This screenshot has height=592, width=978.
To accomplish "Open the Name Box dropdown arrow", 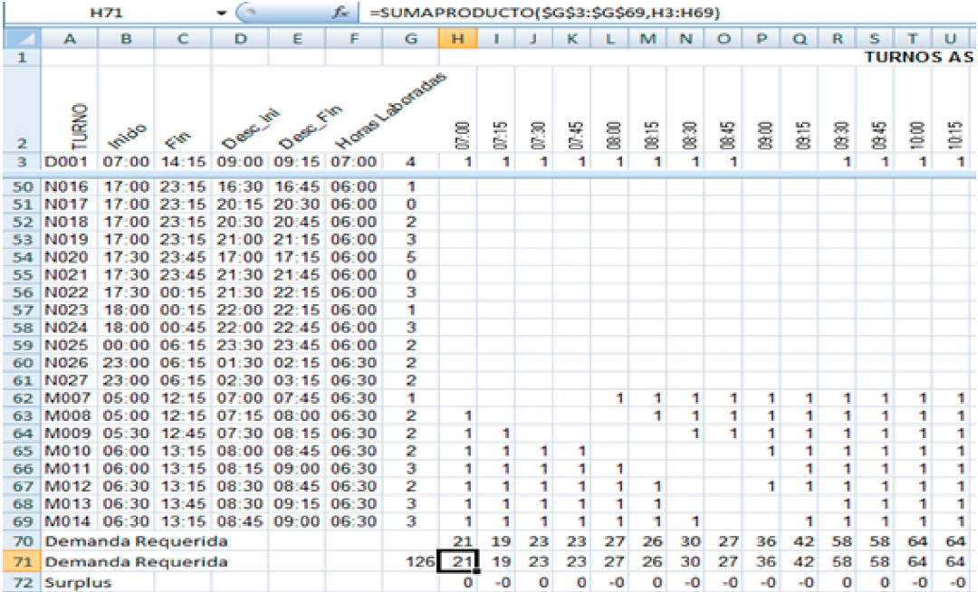I will point(222,14).
